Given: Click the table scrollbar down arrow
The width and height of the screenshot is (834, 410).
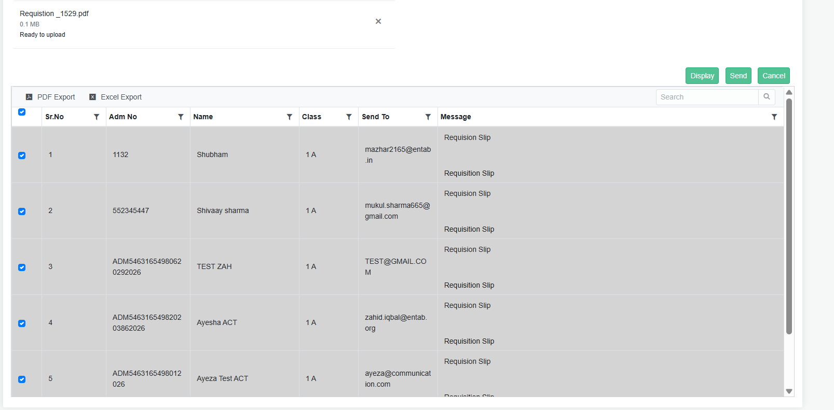Looking at the screenshot, I should pos(789,391).
